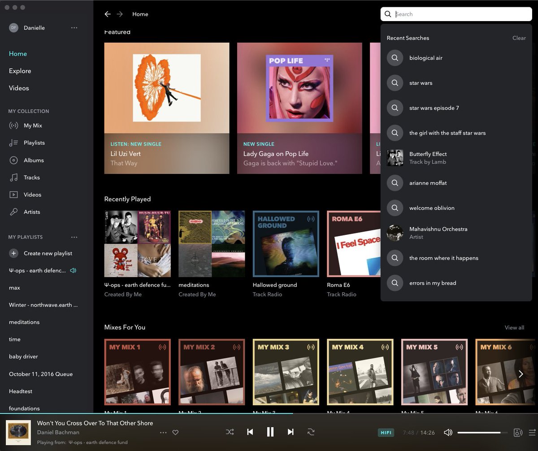Viewport: 538px width, 451px height.
Task: Open the user menu dots beside Danielle
Action: (x=74, y=28)
